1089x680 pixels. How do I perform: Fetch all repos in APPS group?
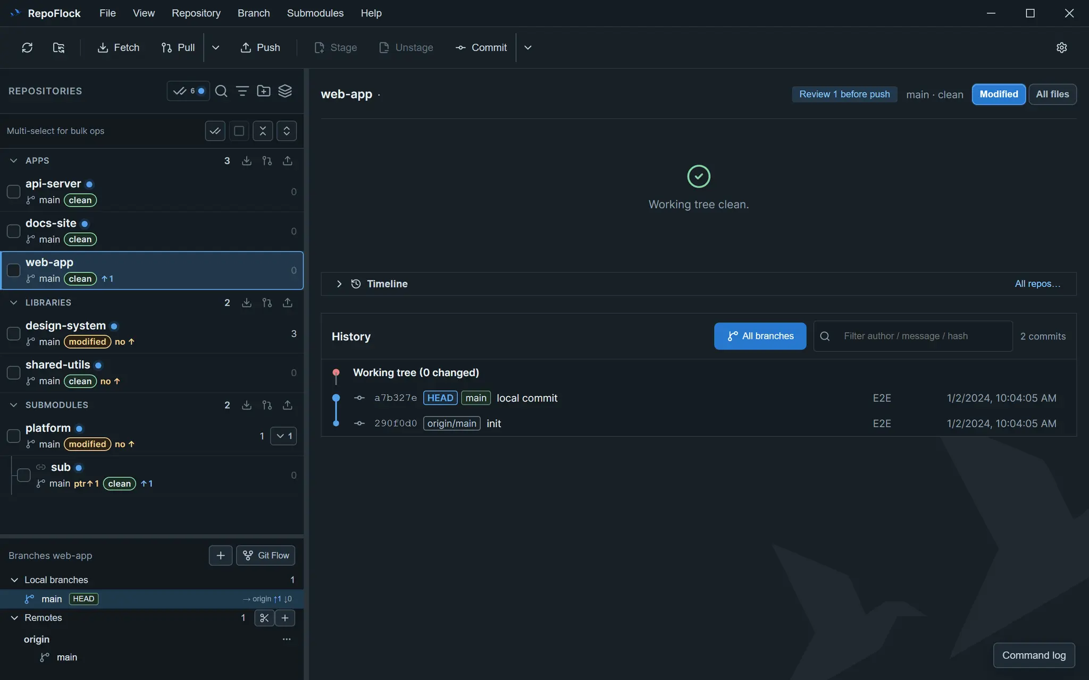[x=247, y=161]
